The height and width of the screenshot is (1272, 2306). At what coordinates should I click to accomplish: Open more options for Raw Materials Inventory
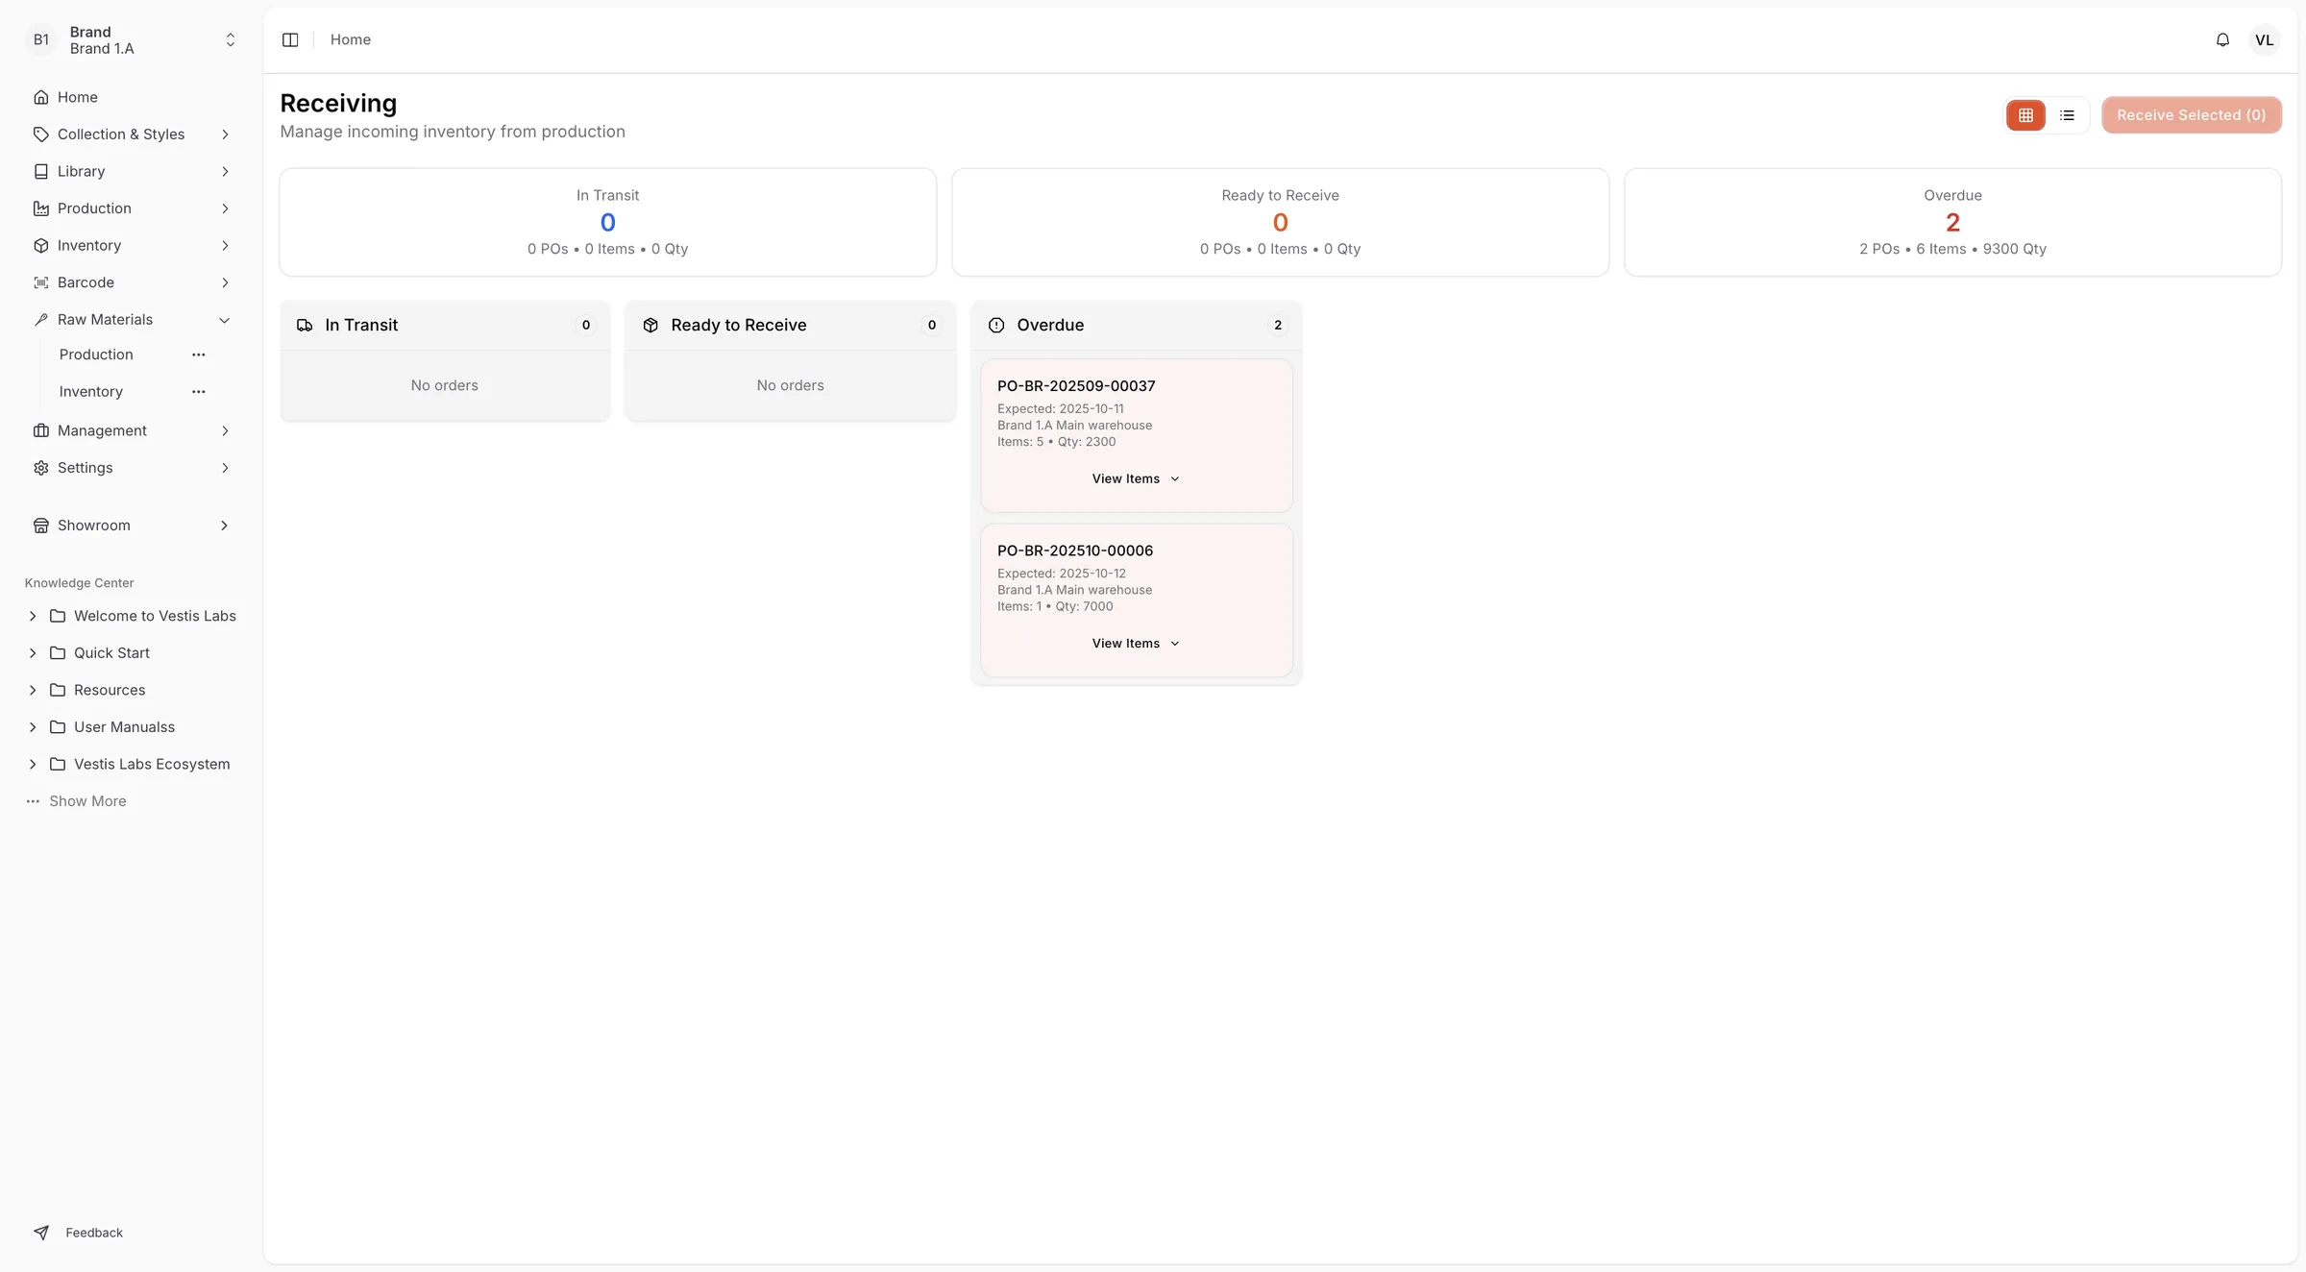pos(199,392)
